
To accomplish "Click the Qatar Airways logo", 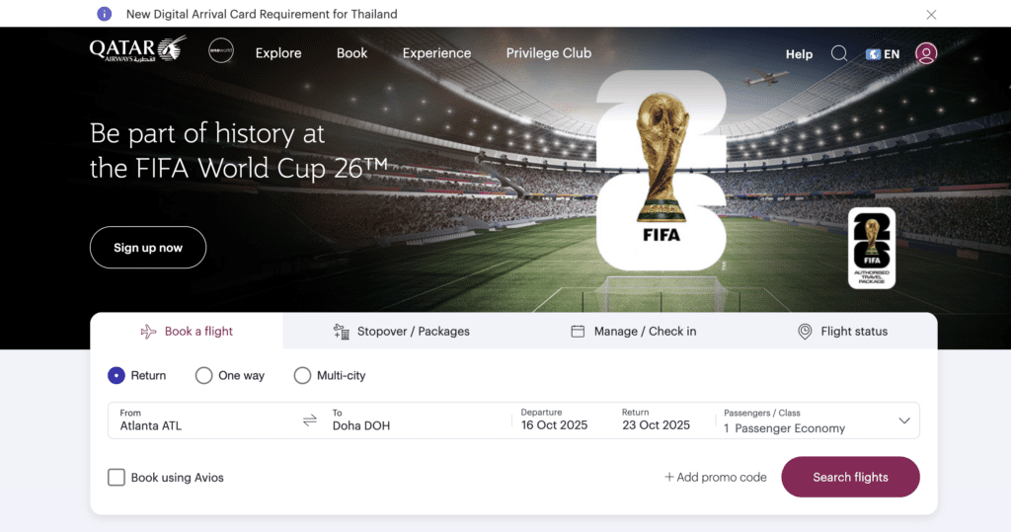I will [138, 49].
